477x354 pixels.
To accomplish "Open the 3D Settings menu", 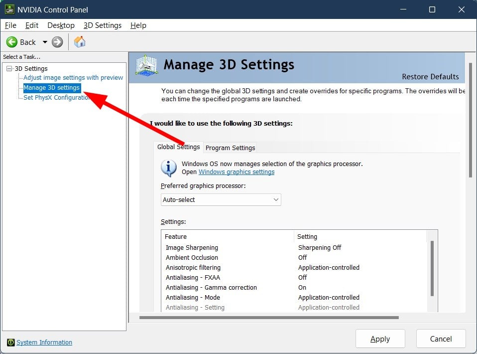I will point(103,25).
